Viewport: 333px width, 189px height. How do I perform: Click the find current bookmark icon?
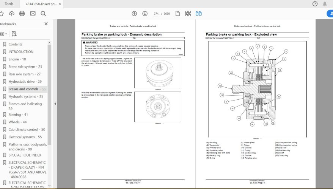pyautogui.click(x=14, y=34)
